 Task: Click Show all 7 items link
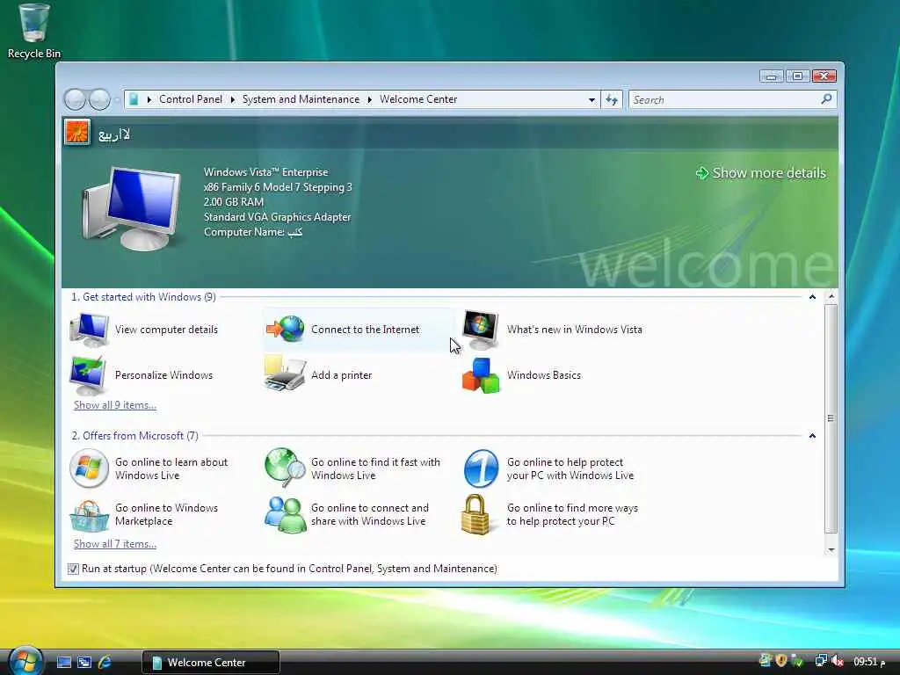click(x=115, y=543)
